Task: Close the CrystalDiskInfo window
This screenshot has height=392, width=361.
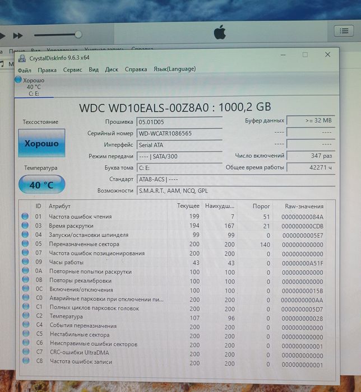Action: (327, 54)
